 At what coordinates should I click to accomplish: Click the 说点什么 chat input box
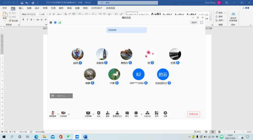pos(61,96)
